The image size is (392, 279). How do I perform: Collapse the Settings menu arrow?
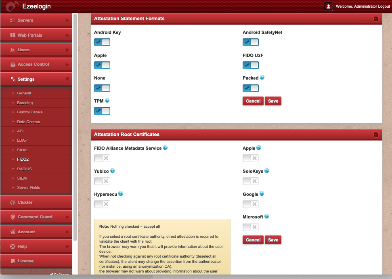click(x=67, y=79)
